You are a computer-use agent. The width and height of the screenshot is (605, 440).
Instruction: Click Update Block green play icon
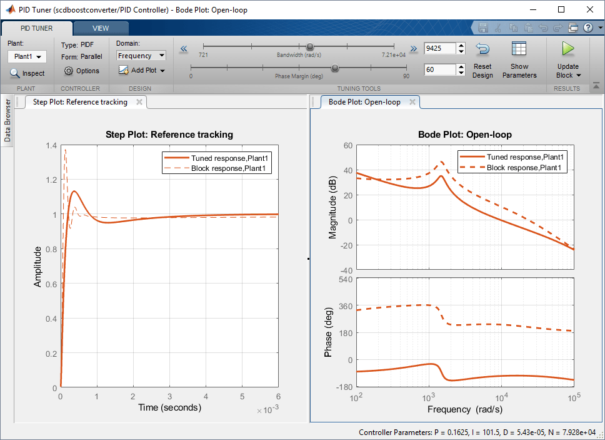click(x=567, y=49)
